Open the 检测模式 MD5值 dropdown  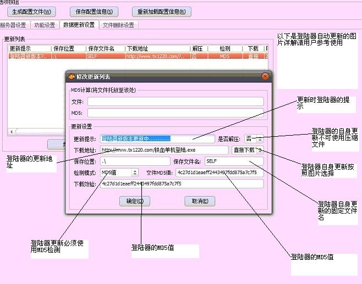click(x=119, y=172)
